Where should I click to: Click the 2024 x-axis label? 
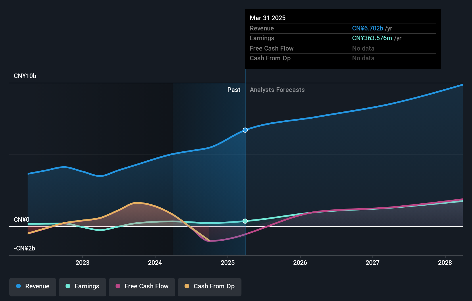tap(155, 263)
